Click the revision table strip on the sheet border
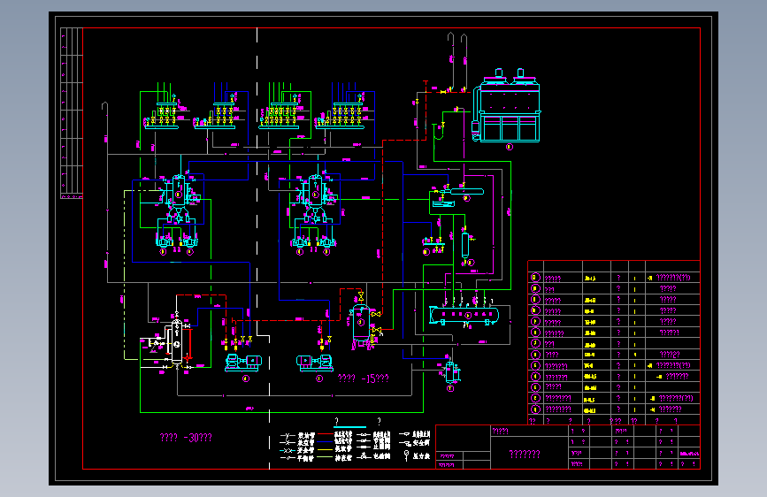 coord(72,113)
